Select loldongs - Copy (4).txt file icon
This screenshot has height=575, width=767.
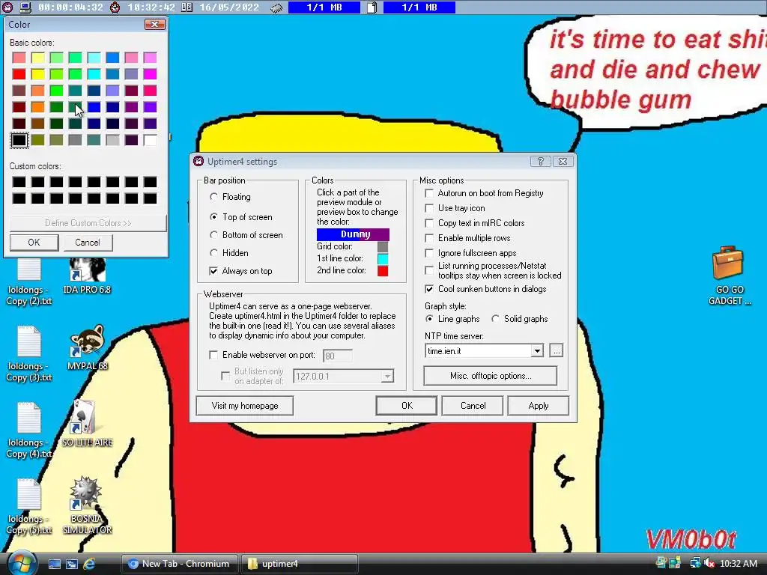pyautogui.click(x=29, y=430)
